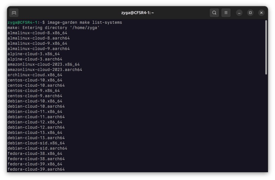Select fedora-cloud-39.aarch64 line
The height and width of the screenshot is (180, 275).
(36, 169)
